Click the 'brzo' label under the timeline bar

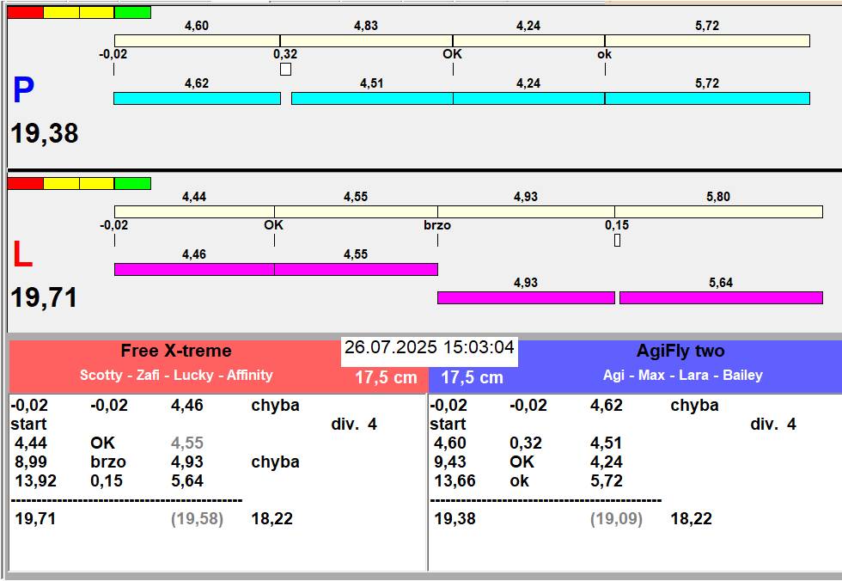pyautogui.click(x=437, y=225)
